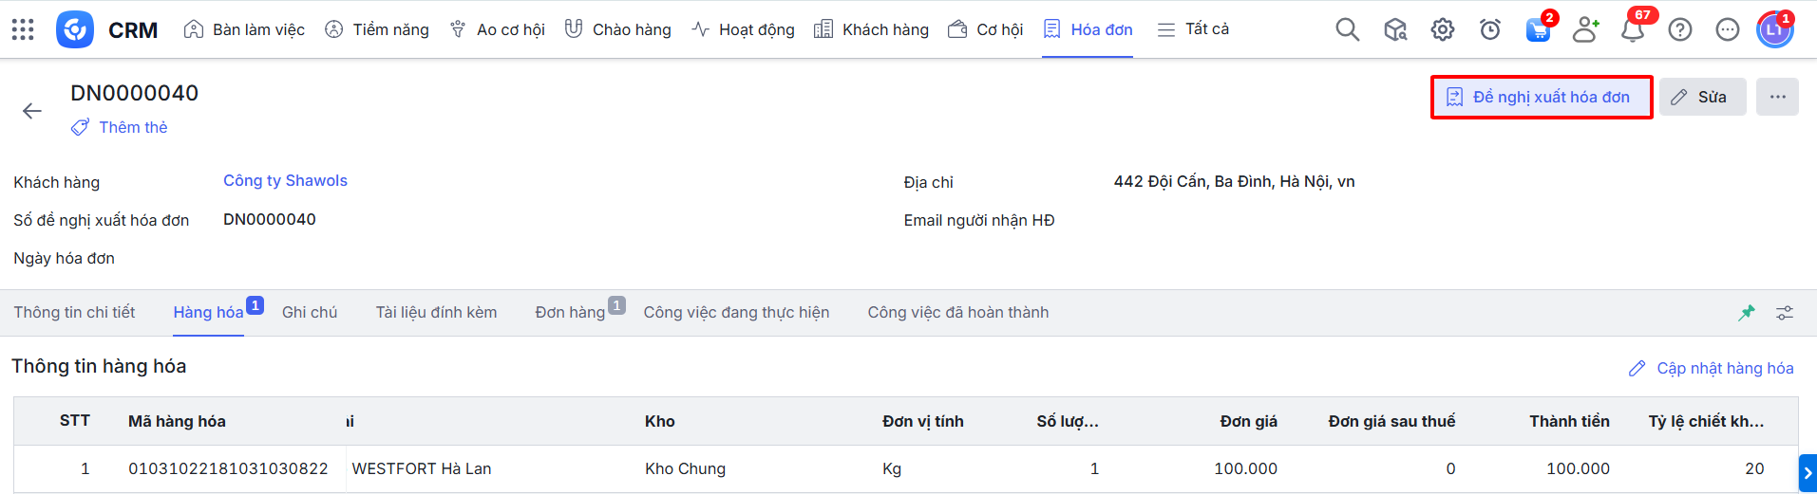The image size is (1817, 494).
Task: Expand the Tất cả modules menu
Action: [1193, 29]
